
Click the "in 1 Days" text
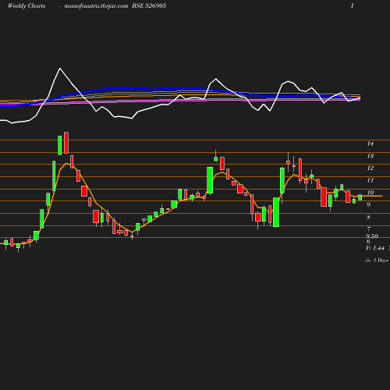377,261
